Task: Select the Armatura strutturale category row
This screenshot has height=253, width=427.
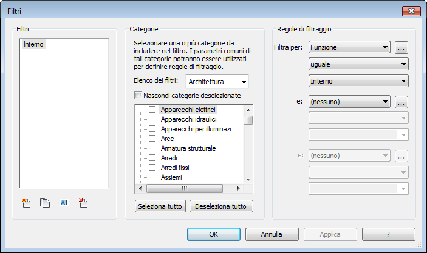Action: (x=188, y=148)
